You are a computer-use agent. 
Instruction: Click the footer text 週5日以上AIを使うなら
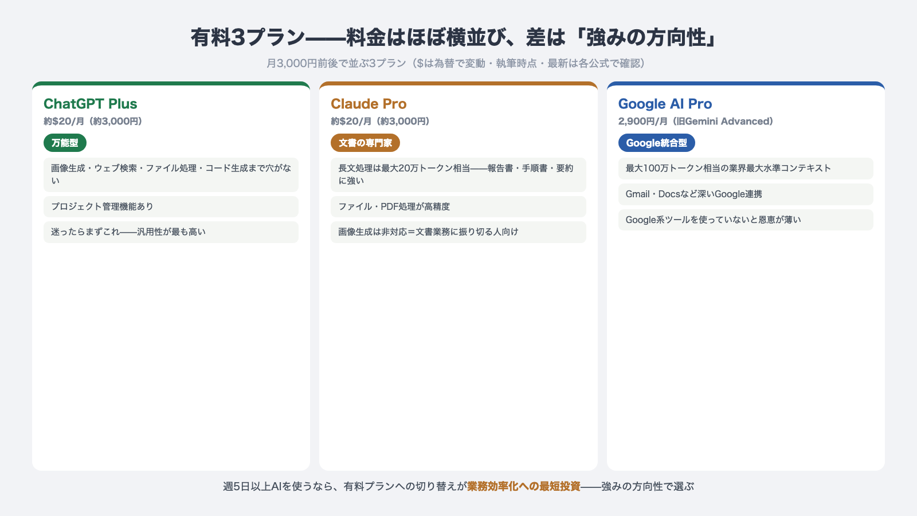[278, 486]
